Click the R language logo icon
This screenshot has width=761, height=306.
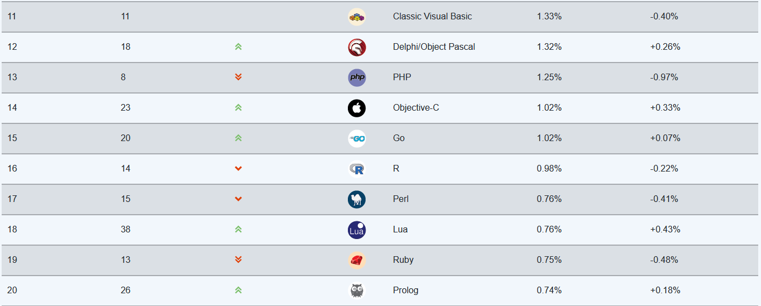(x=357, y=169)
